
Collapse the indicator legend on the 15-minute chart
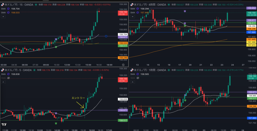3,17
